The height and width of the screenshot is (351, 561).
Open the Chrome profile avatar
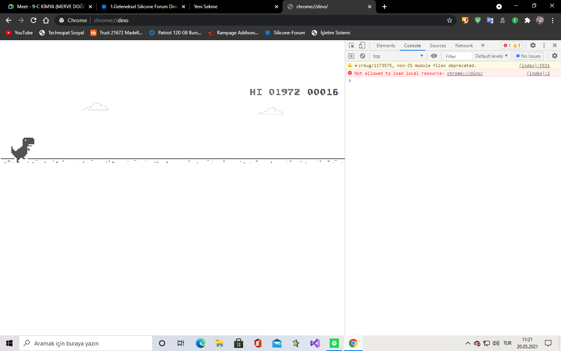(540, 20)
